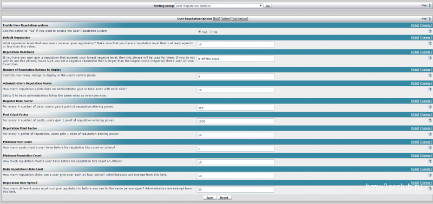
Task: Show help for Register Date Factor
Action: (430, 107)
